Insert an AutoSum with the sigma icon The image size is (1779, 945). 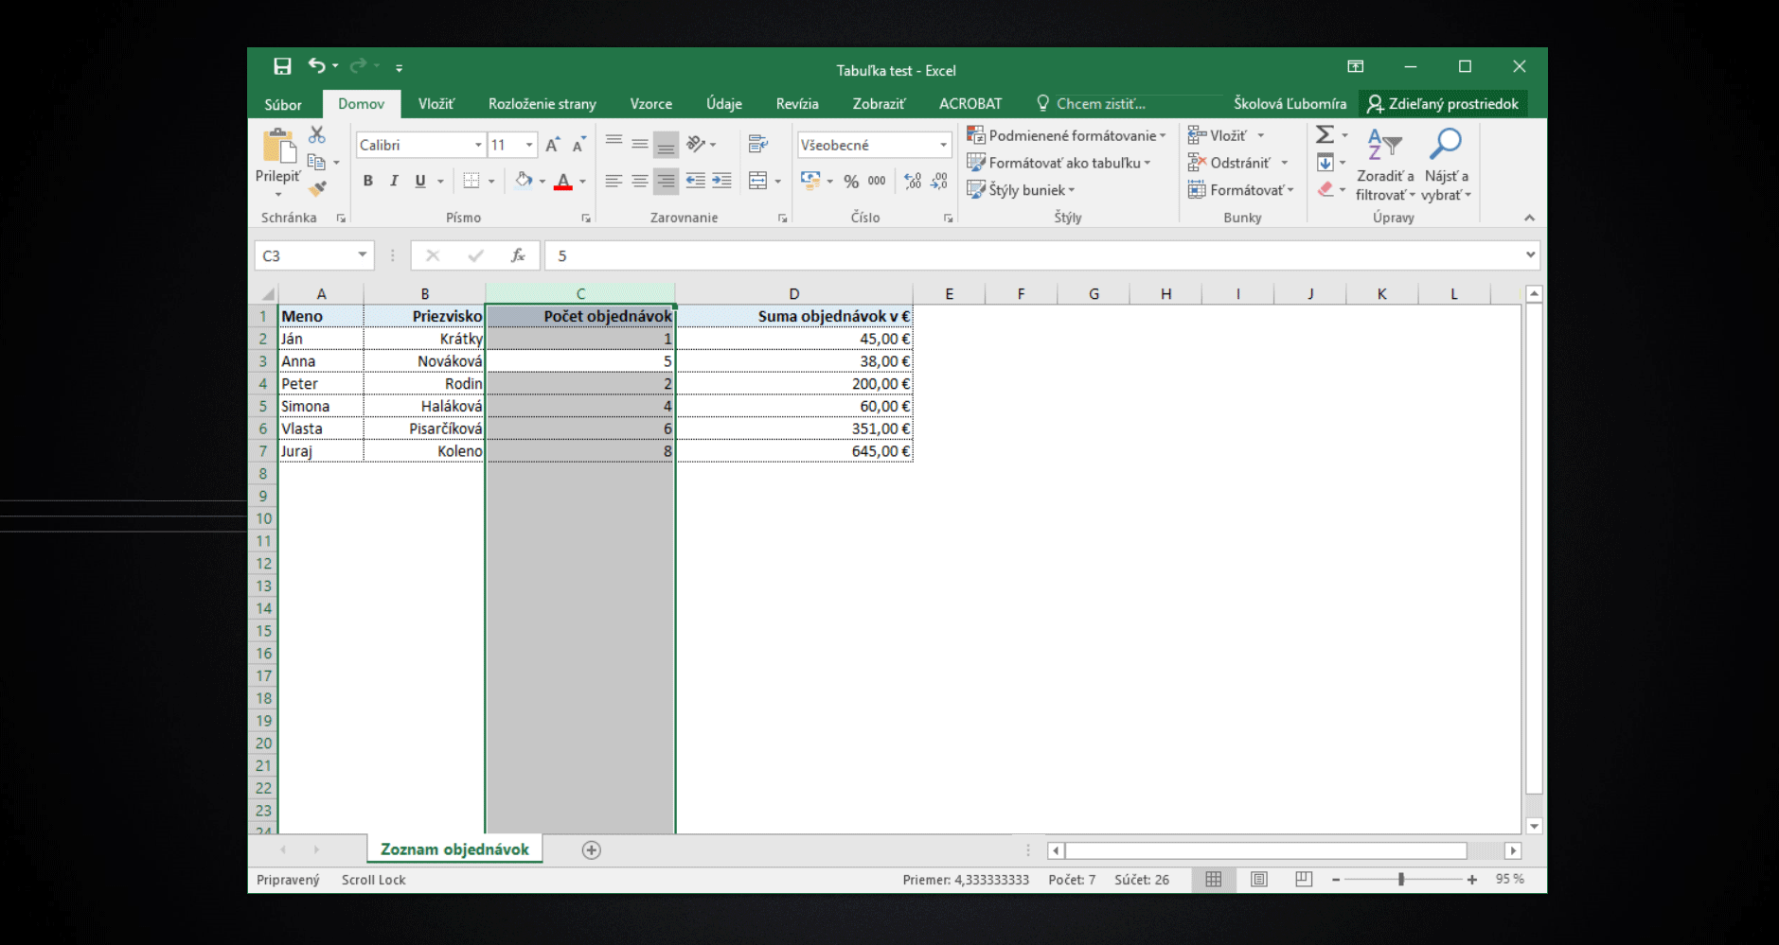[1325, 135]
